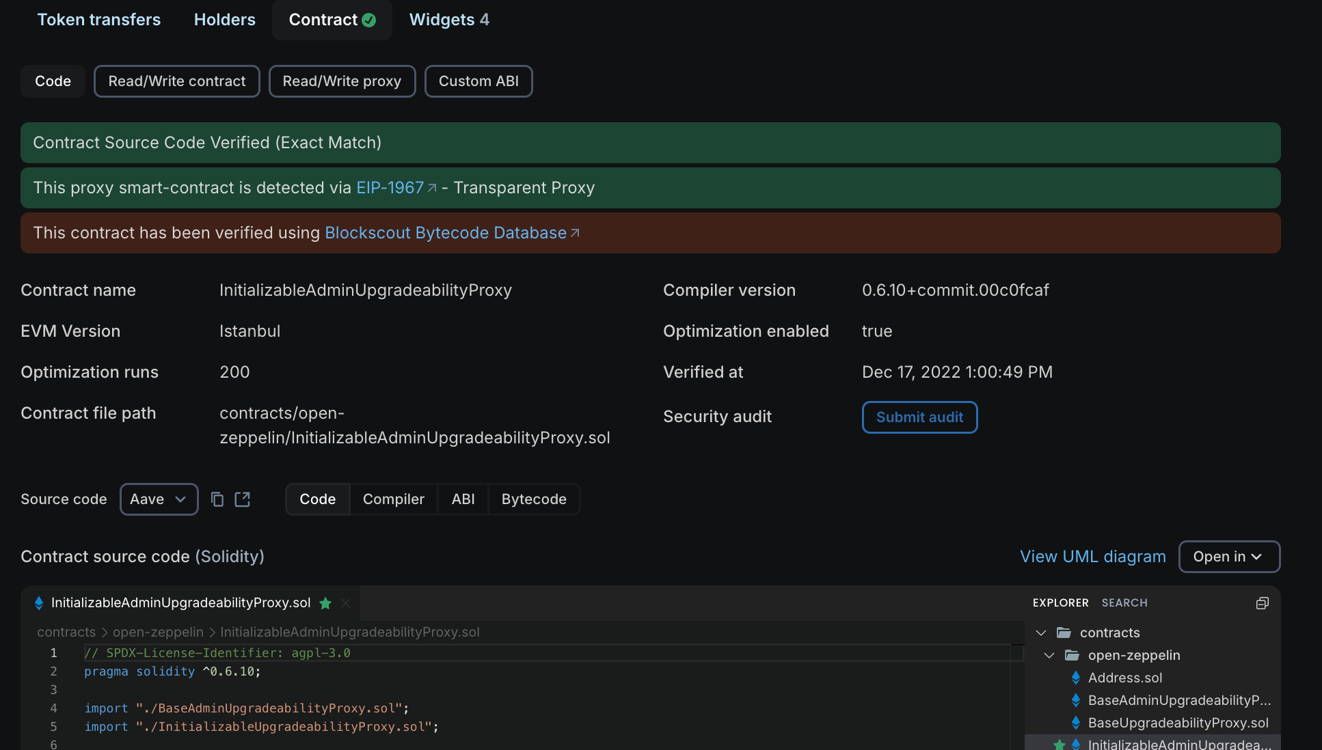This screenshot has width=1322, height=750.
Task: Click the star on the open source file tab
Action: (x=325, y=603)
